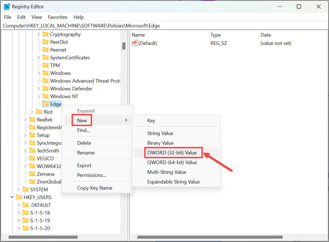
Task: Expand the Cryptography key
Action: (39, 34)
